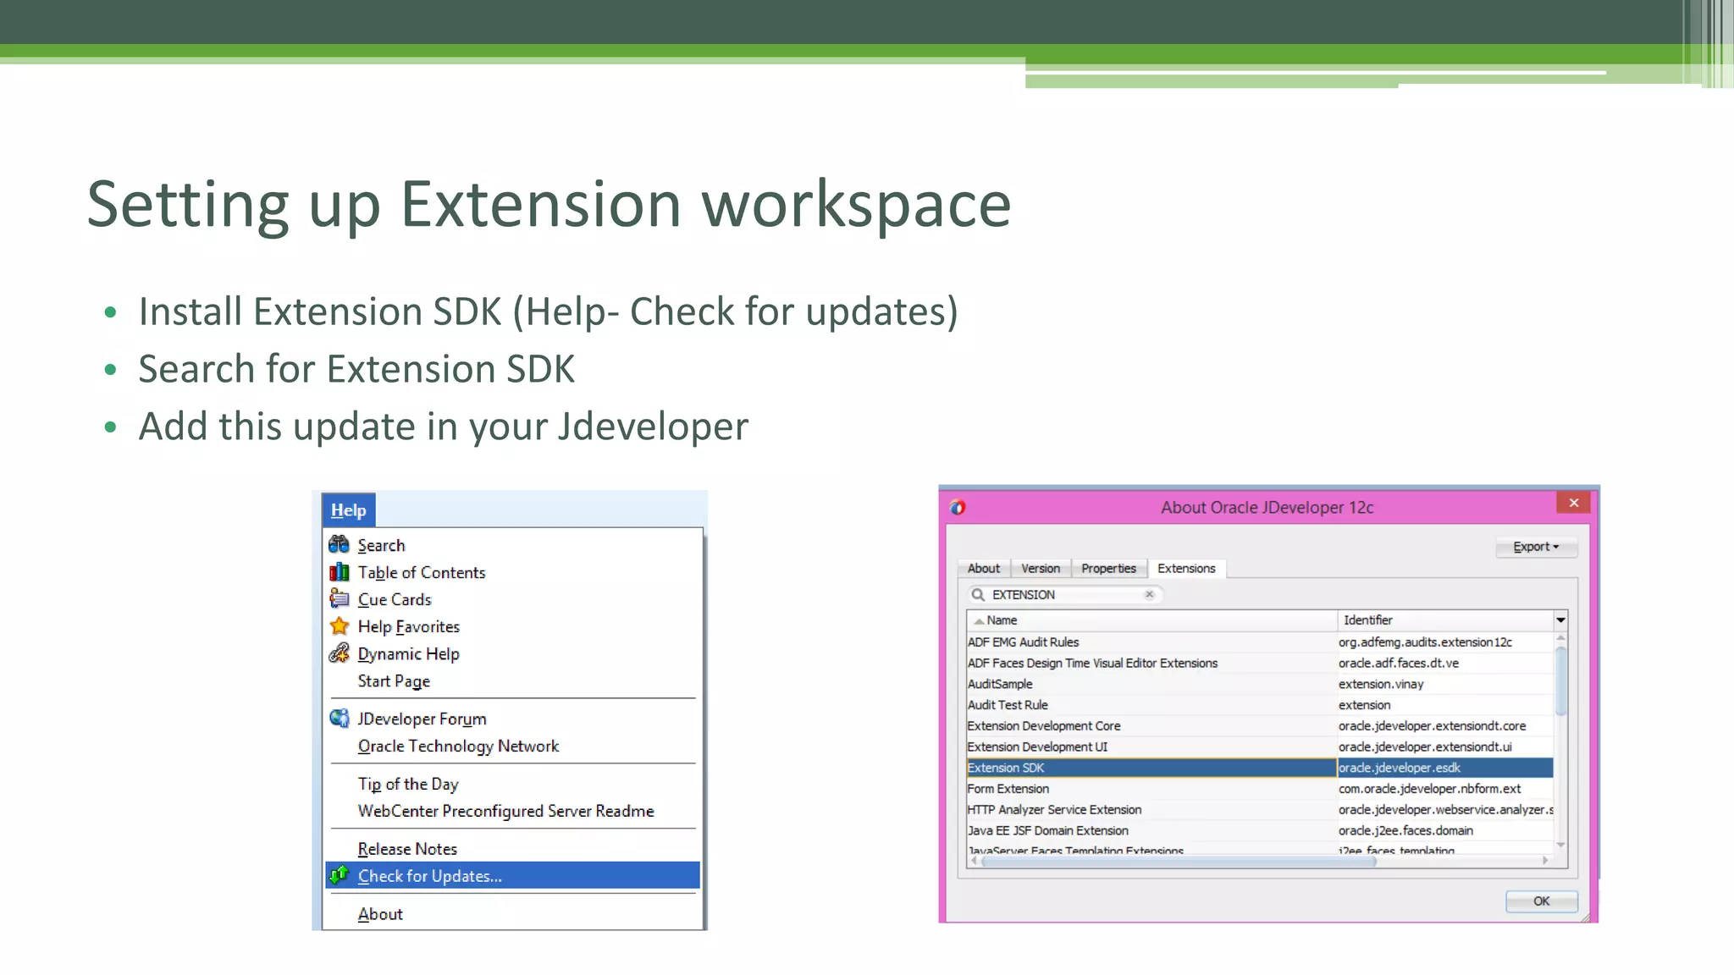The image size is (1734, 975).
Task: Select Check for Updates menu item
Action: (x=429, y=876)
